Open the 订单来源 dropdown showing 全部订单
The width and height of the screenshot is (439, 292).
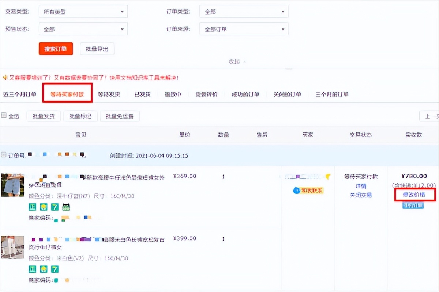tap(244, 29)
